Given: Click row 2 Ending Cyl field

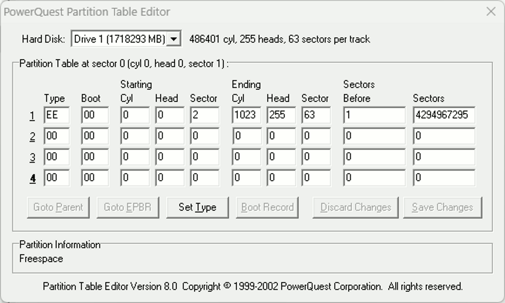Looking at the screenshot, I should click(x=246, y=136).
